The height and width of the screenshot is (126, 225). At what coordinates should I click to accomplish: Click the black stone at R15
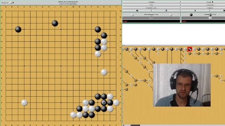tap(104, 35)
